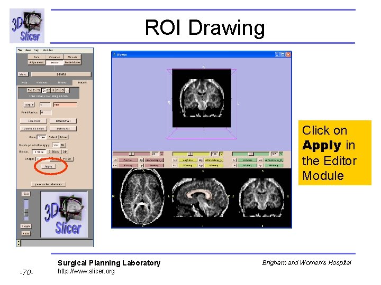The image size is (381, 285).
Task: Open the Editor Effects tab
Action: 62,82
